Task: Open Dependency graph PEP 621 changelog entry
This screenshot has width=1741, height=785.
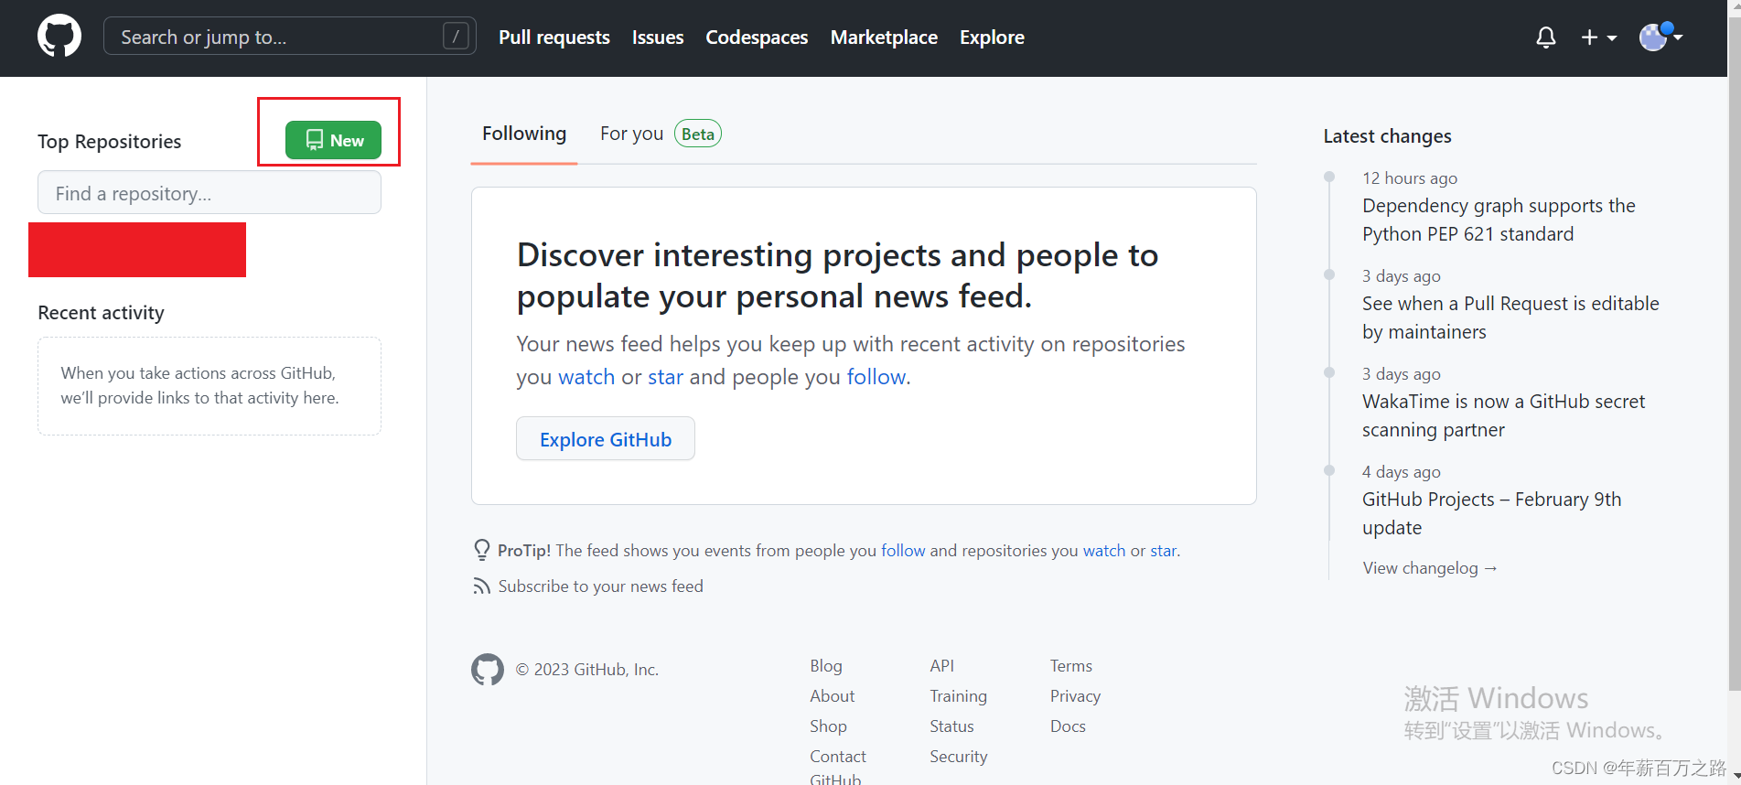Action: [1499, 220]
